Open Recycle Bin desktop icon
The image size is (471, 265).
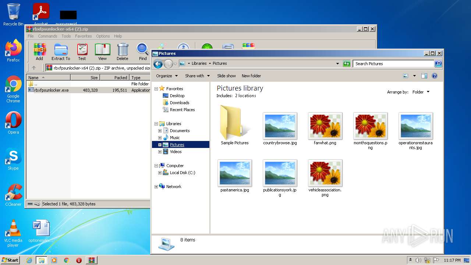(13, 15)
